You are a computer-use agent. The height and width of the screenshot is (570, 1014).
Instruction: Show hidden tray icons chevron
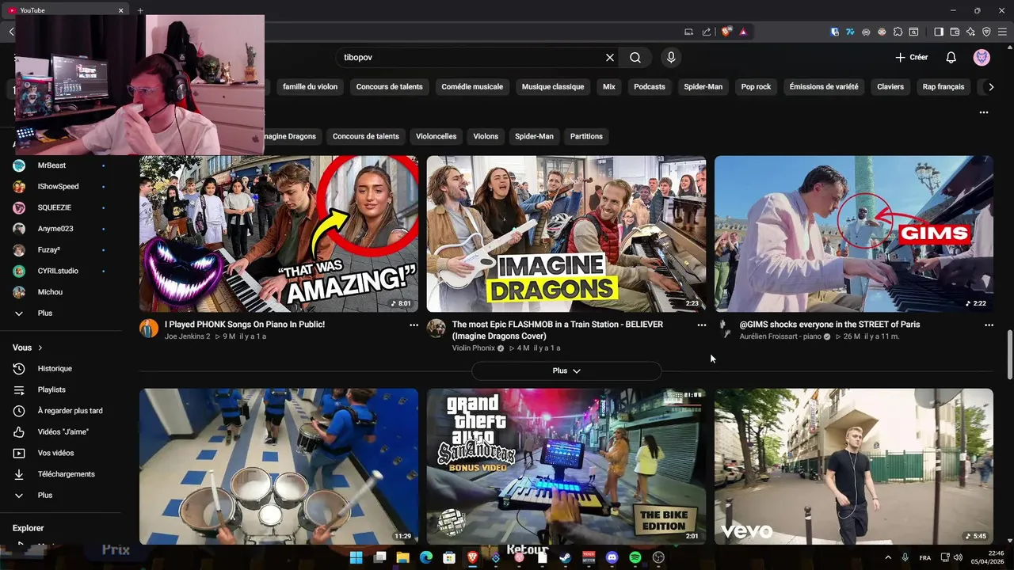point(887,557)
